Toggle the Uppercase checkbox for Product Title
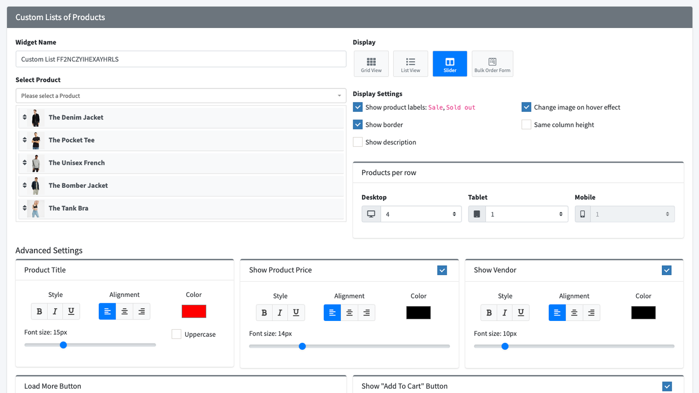 [x=176, y=334]
